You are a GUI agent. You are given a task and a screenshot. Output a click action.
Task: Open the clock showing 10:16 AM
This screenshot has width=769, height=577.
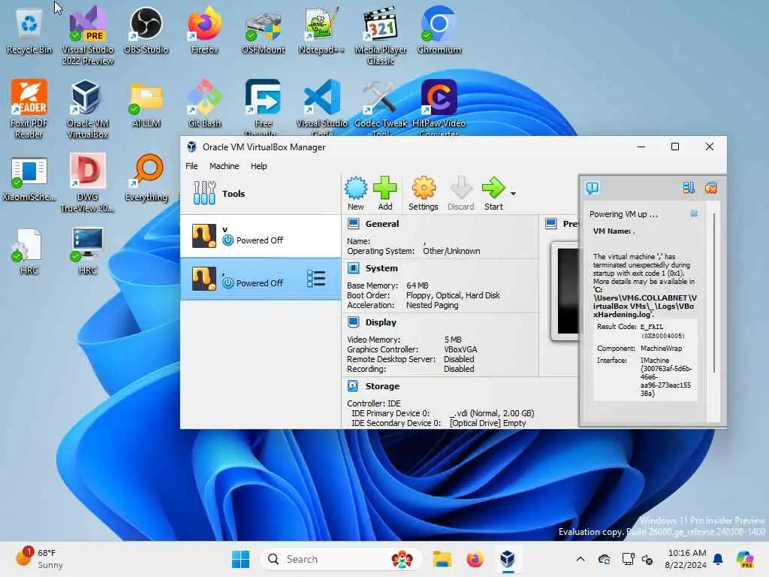(686, 558)
